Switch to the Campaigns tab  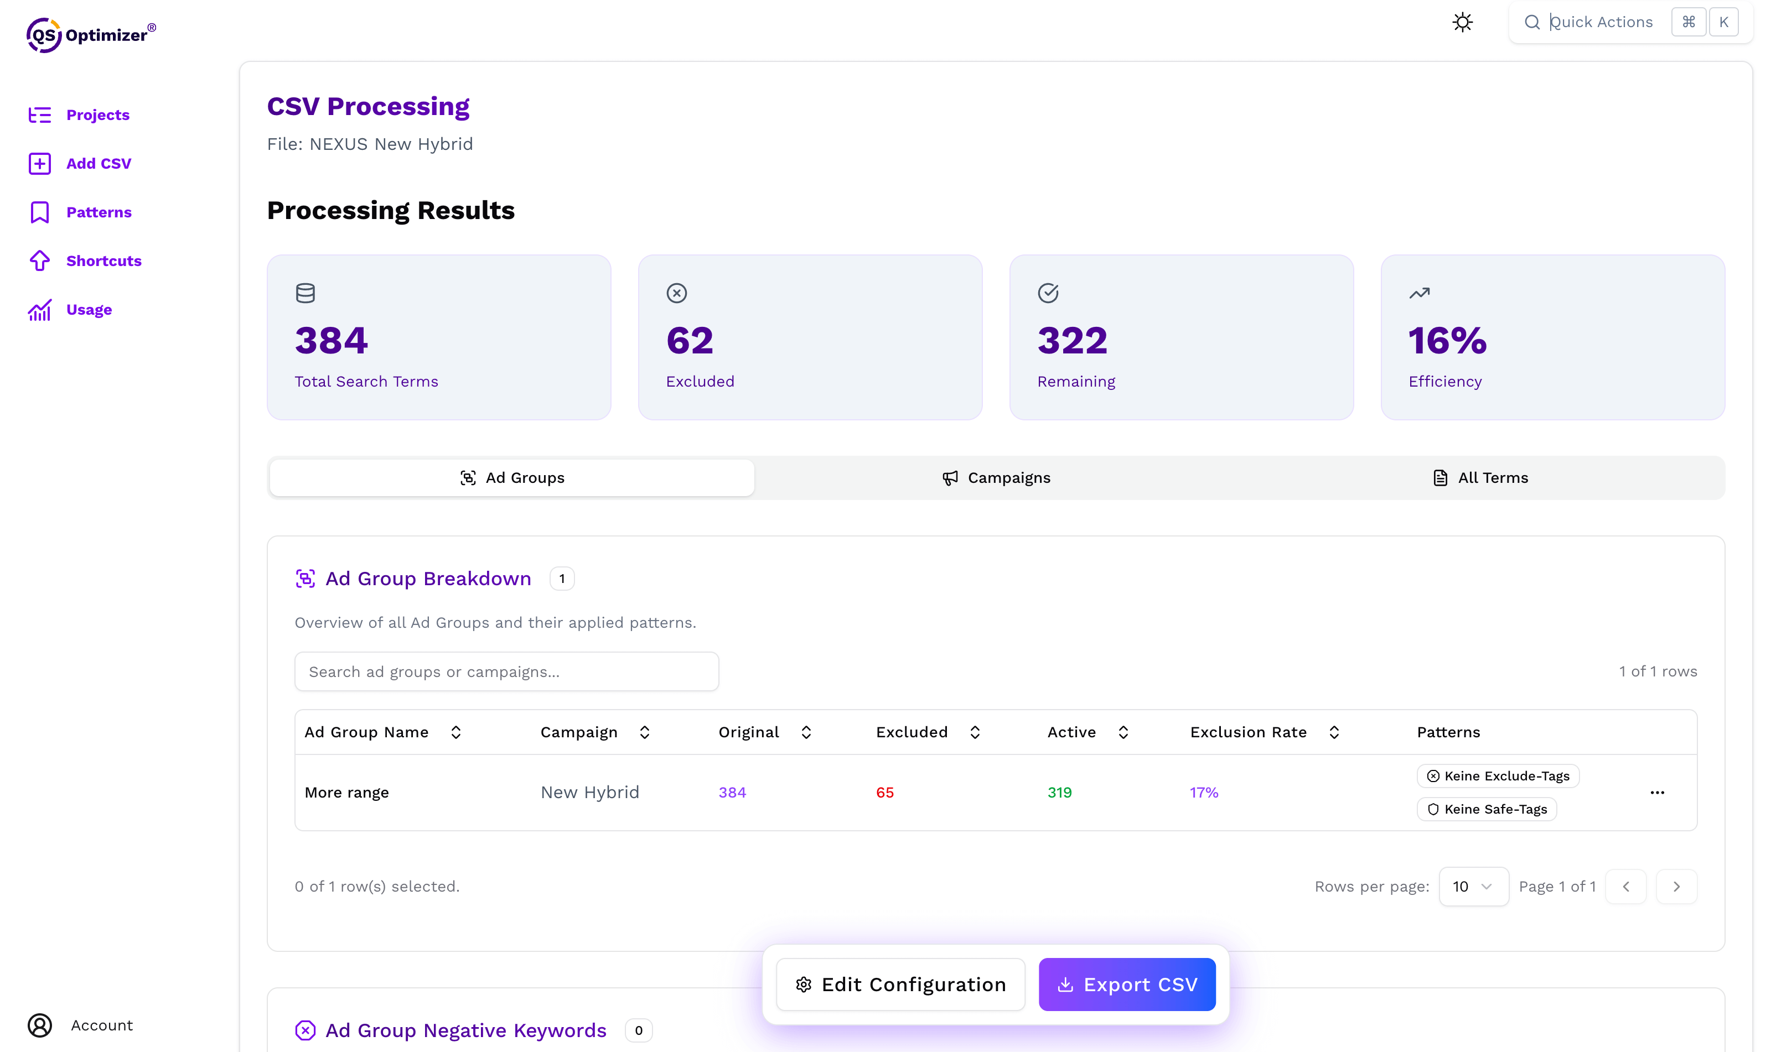coord(996,477)
